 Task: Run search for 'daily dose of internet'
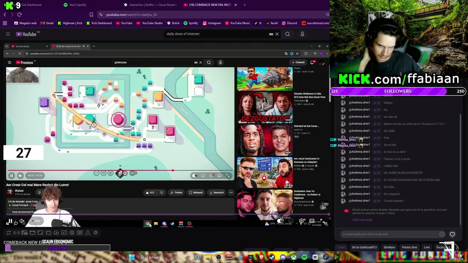coord(287,34)
